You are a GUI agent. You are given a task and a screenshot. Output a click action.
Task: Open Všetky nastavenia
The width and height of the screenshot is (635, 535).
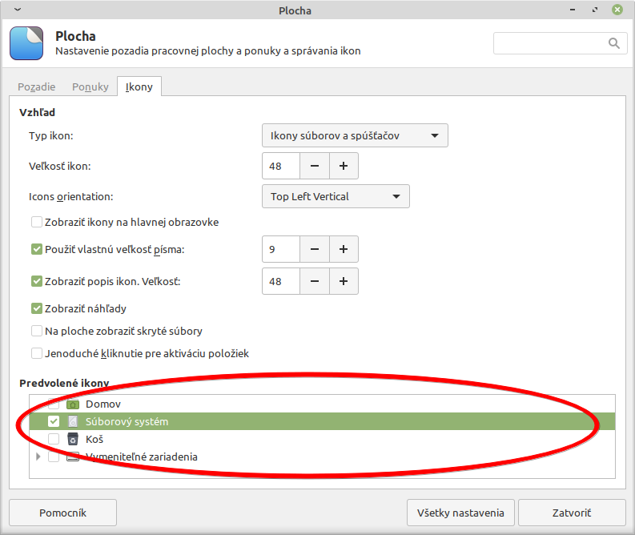pyautogui.click(x=460, y=513)
